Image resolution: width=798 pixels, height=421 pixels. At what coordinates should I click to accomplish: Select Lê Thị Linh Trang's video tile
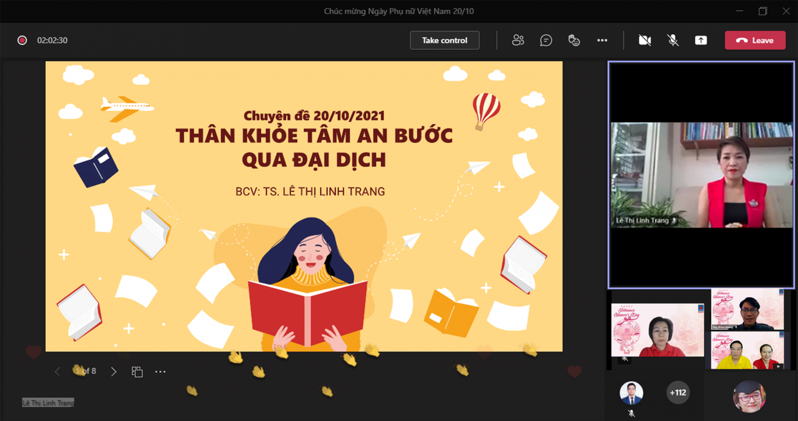click(x=701, y=175)
